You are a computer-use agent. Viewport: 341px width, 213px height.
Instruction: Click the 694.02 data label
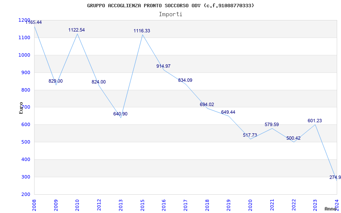coord(207,104)
